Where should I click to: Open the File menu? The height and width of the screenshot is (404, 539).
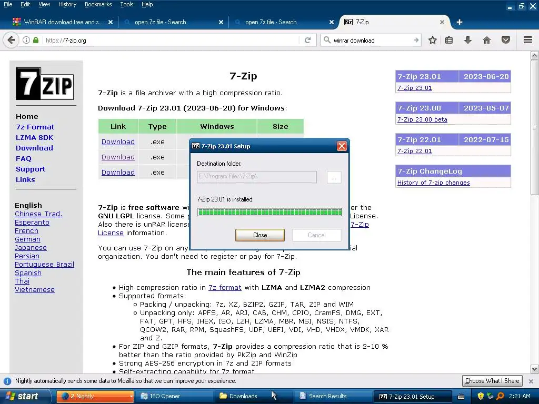click(8, 4)
